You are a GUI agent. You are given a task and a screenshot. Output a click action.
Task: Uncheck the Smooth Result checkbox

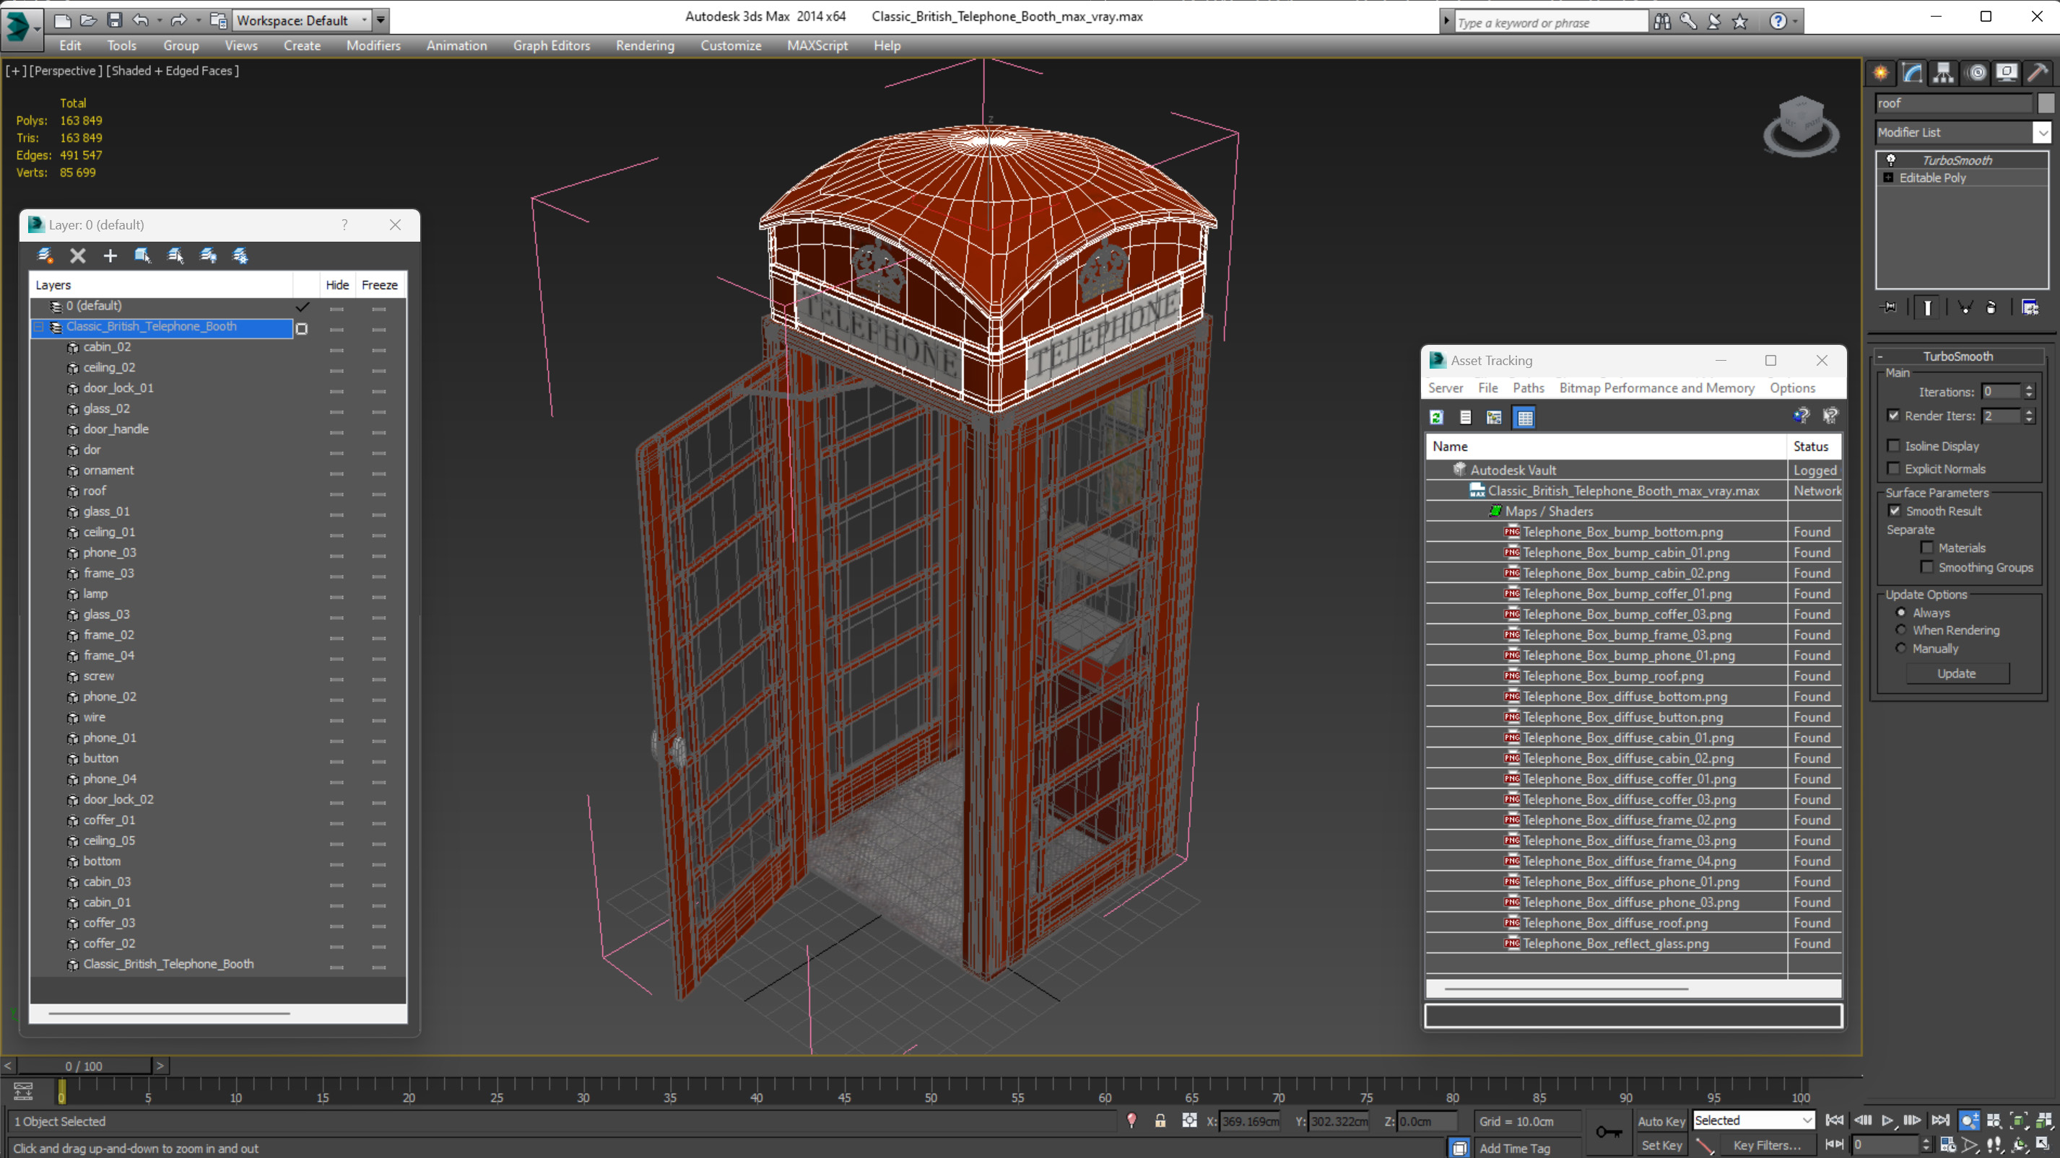pos(1895,511)
